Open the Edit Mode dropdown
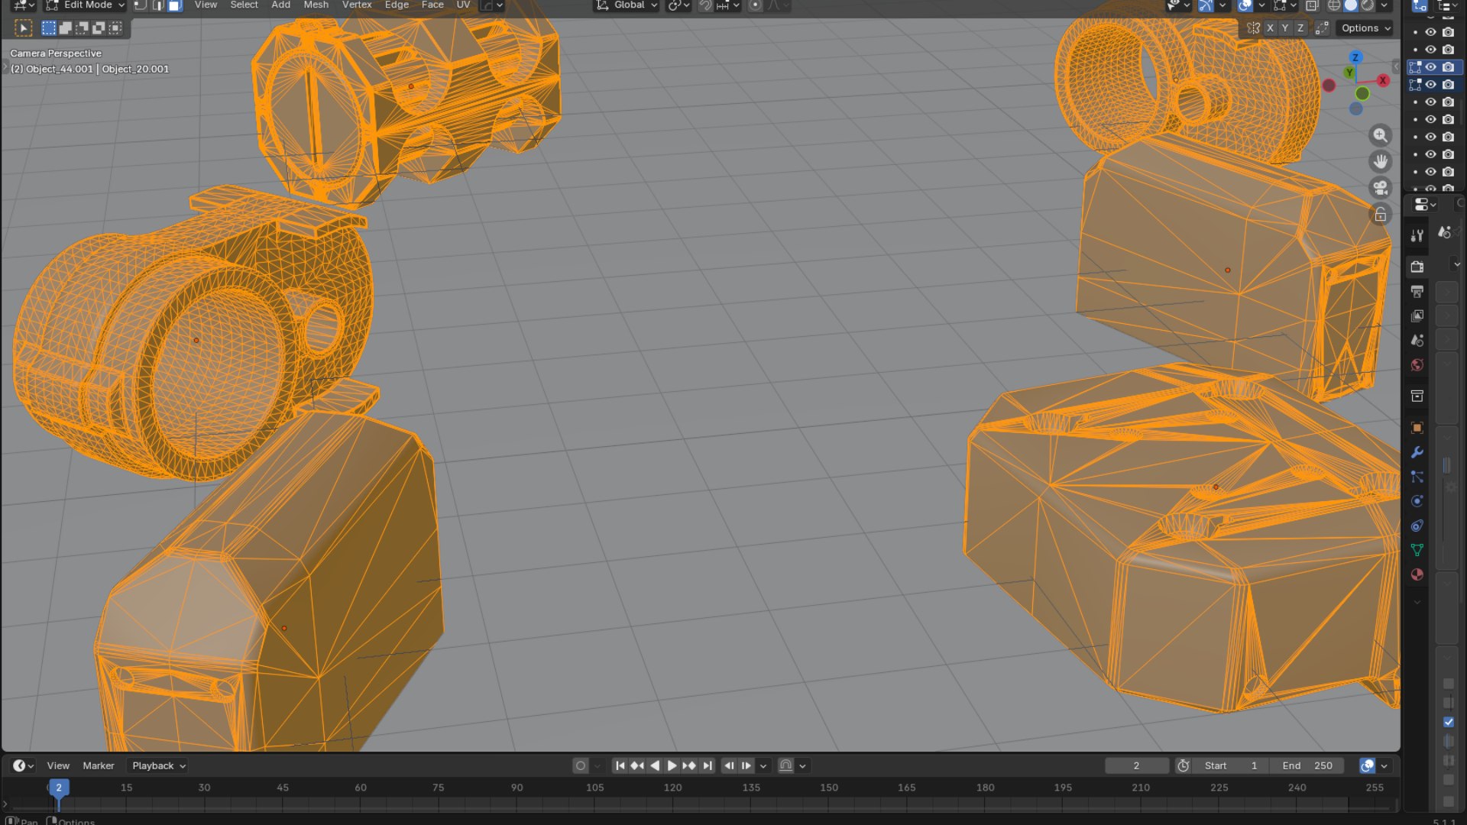This screenshot has height=825, width=1467. 86,5
